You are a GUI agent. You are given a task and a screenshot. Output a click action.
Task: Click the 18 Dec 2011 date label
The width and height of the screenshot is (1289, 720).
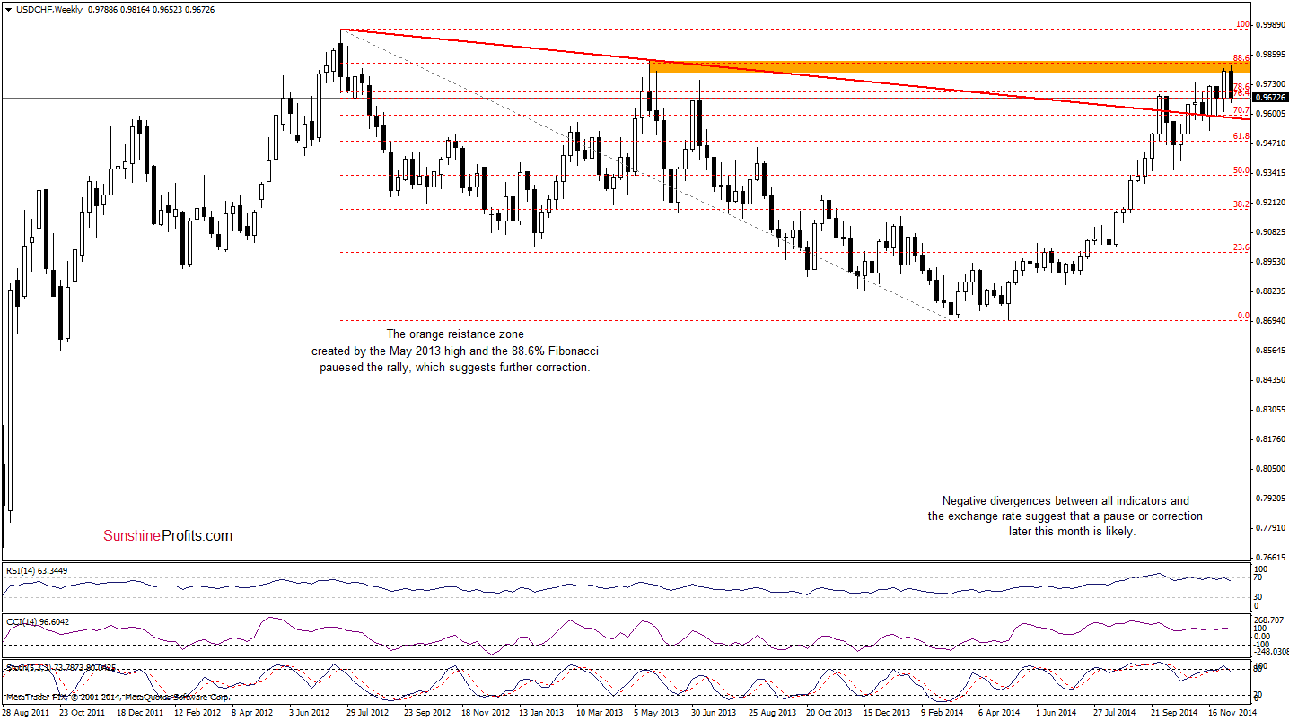(x=140, y=712)
